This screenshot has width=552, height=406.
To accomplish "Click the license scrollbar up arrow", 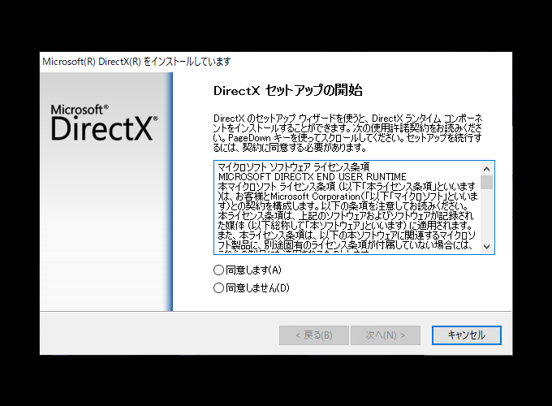I will tap(487, 169).
